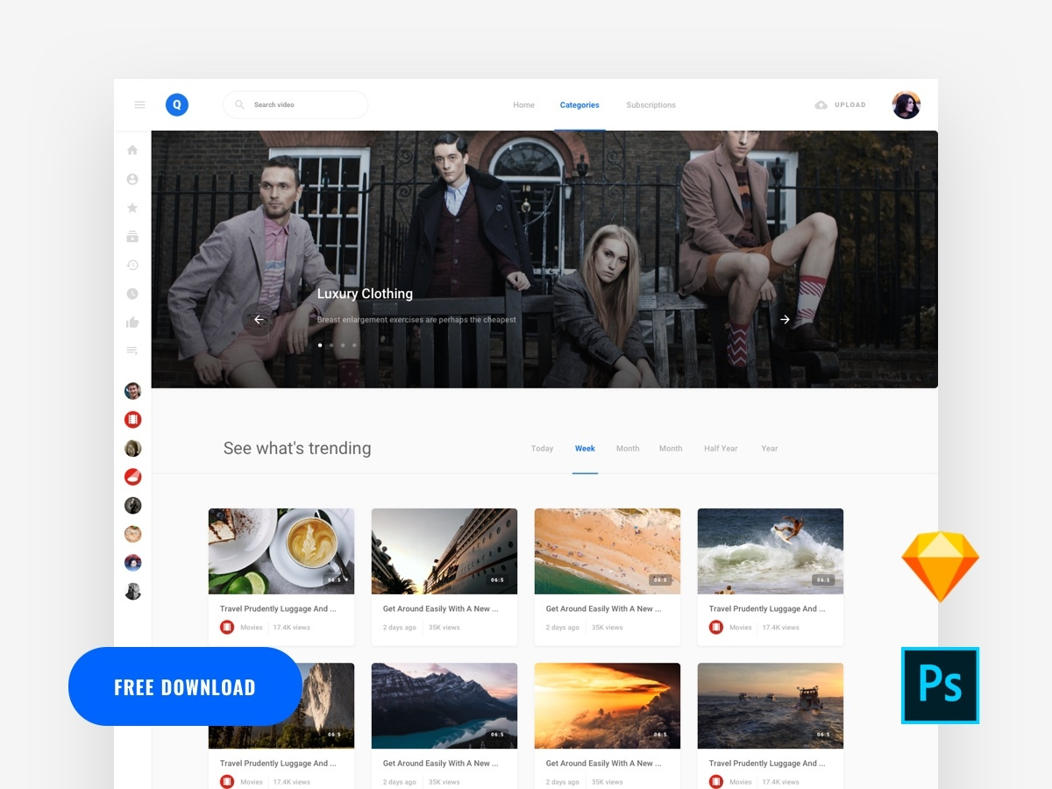Open the Subscriptions nav link
The image size is (1052, 789).
tap(650, 105)
